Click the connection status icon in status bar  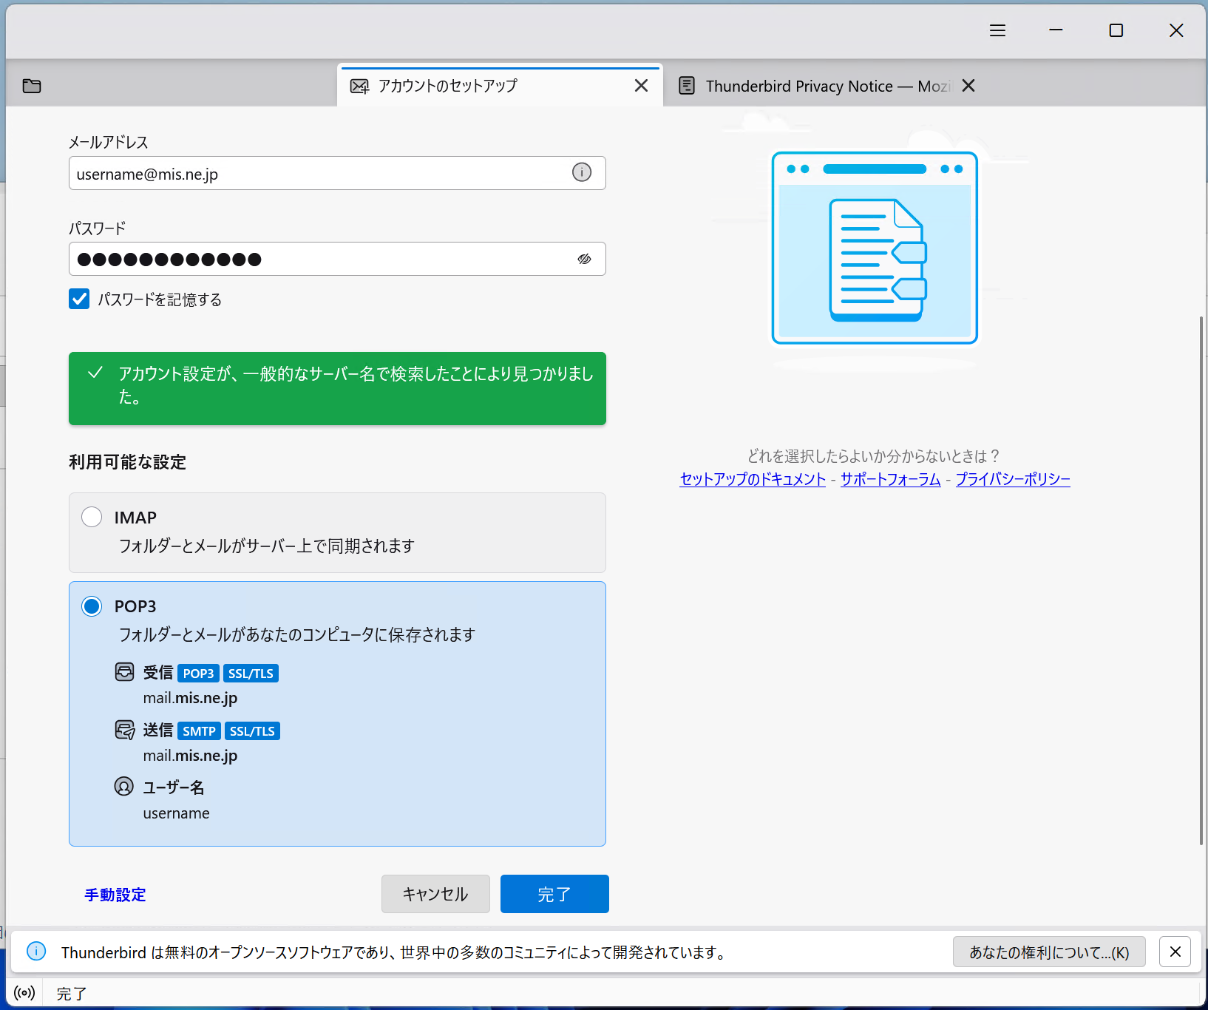(24, 993)
